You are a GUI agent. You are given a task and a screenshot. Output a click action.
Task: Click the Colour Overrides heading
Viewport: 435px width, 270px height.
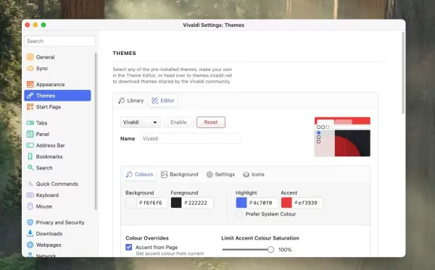tap(147, 238)
